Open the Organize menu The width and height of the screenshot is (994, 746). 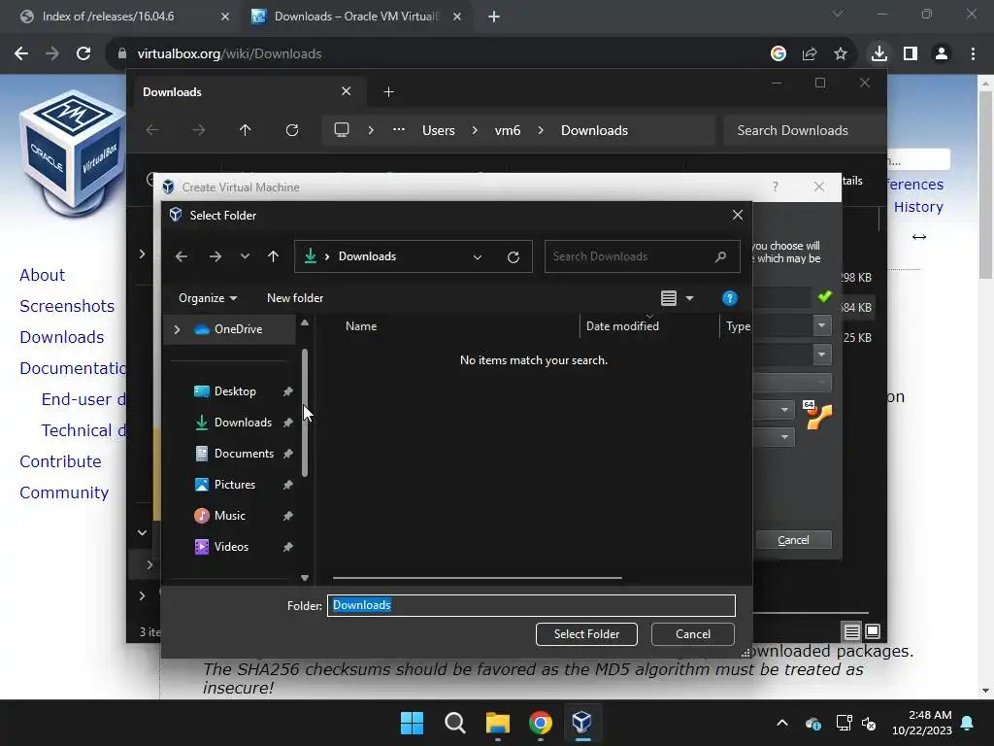pos(208,298)
